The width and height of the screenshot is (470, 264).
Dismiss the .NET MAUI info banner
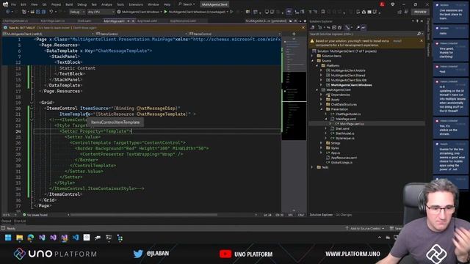303,28
